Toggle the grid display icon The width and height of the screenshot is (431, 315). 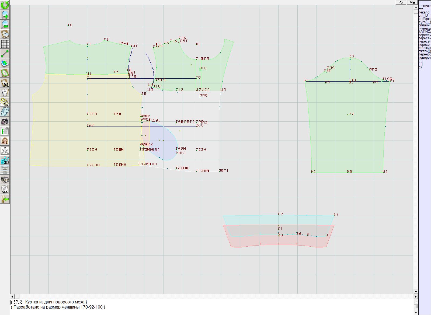point(5,44)
